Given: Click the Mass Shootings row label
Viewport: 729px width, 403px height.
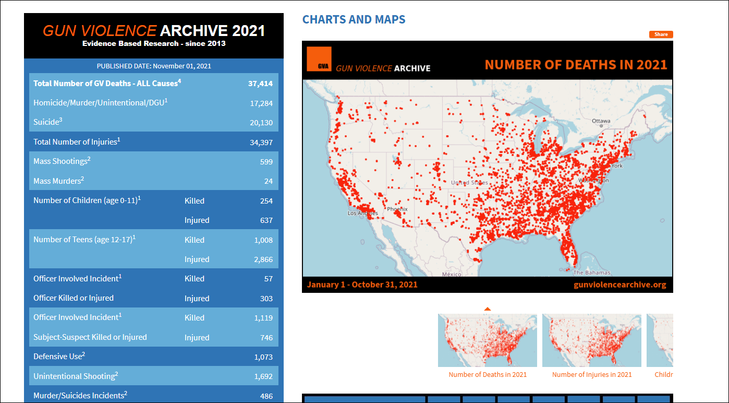Looking at the screenshot, I should click(x=62, y=161).
